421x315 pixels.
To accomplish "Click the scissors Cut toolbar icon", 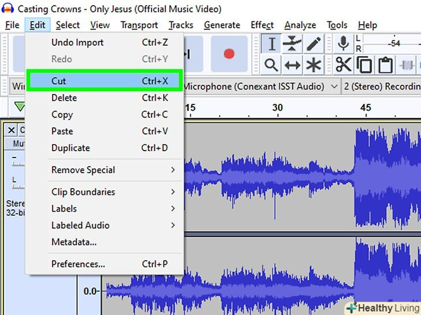I will pyautogui.click(x=344, y=65).
